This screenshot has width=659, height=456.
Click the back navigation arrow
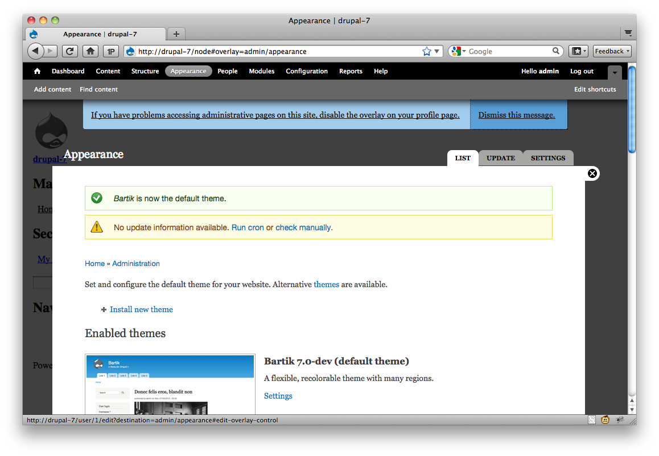pos(35,51)
